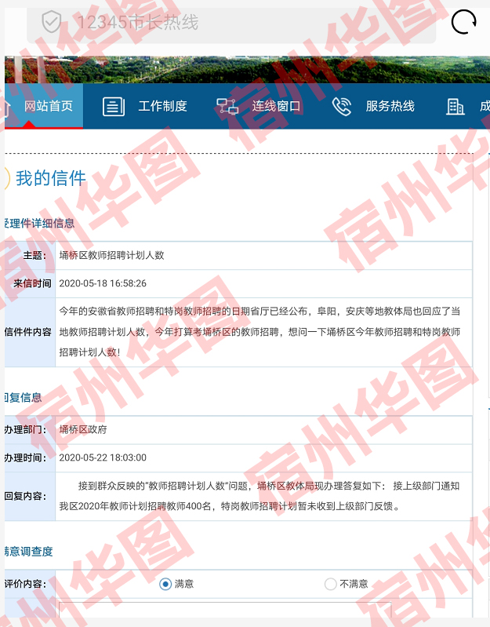Image resolution: width=490 pixels, height=627 pixels.
Task: Click the 埇桥区政府 department name
Action: coord(83,429)
